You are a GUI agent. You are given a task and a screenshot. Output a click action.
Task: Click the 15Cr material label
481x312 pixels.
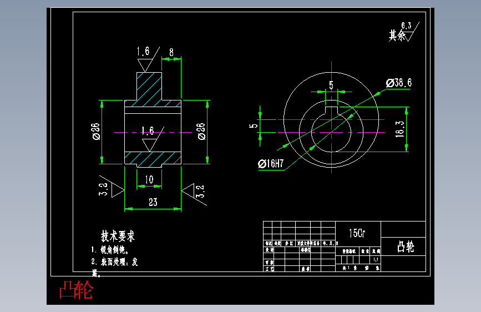(x=357, y=233)
